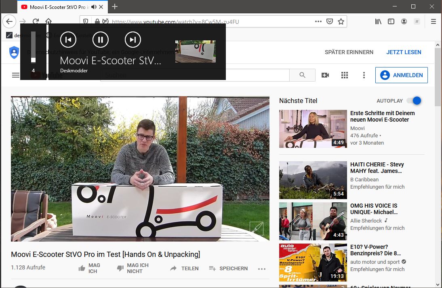The width and height of the screenshot is (442, 288).
Task: Mute the tab using the speaker icon
Action: [94, 7]
